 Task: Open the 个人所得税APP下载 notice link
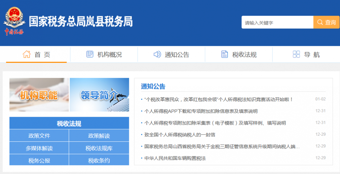tap(201, 111)
